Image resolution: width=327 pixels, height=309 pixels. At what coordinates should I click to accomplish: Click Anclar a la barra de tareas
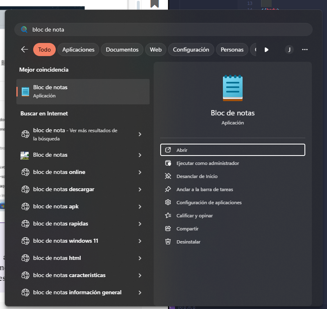[232, 189]
